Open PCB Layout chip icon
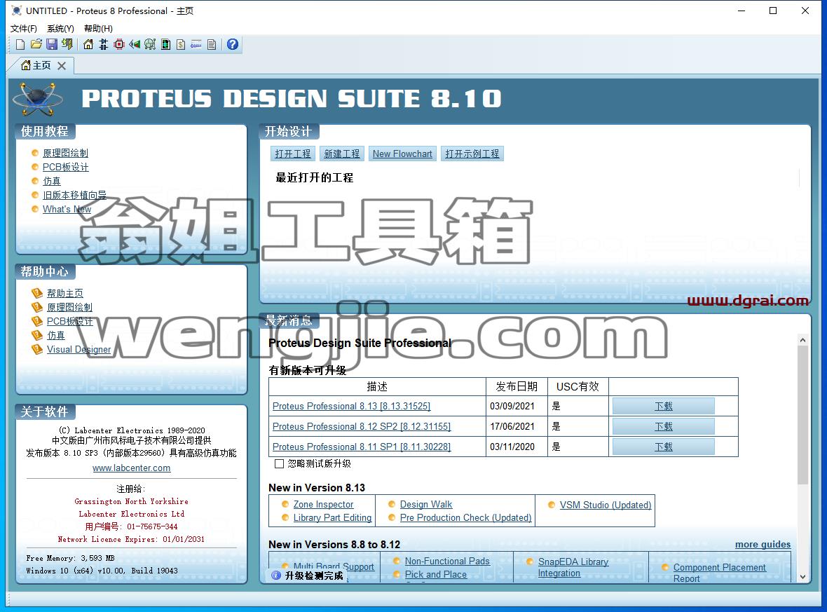This screenshot has width=827, height=612. (119, 44)
